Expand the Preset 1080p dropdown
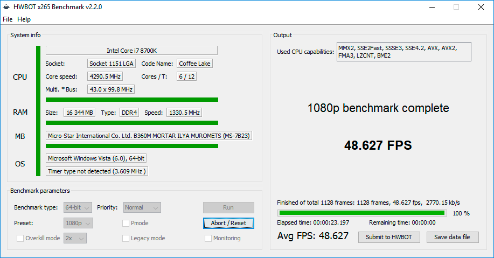 (x=78, y=223)
